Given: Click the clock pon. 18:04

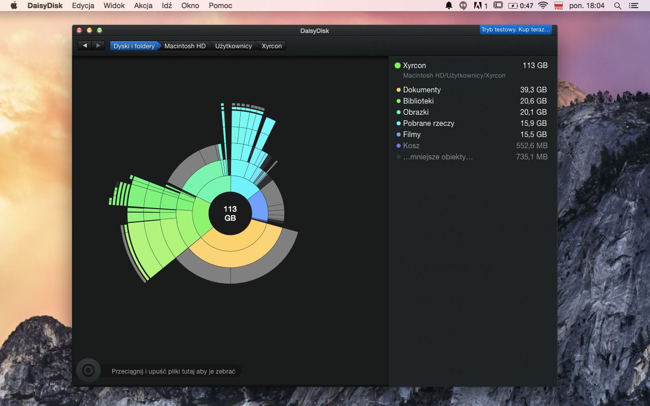Looking at the screenshot, I should click(x=587, y=6).
